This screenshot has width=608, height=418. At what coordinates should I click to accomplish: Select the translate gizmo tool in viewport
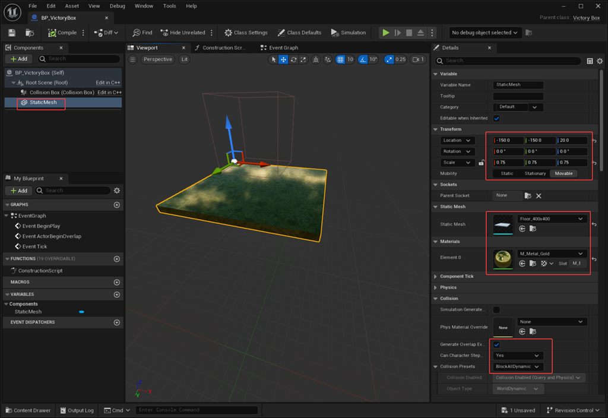[283, 59]
